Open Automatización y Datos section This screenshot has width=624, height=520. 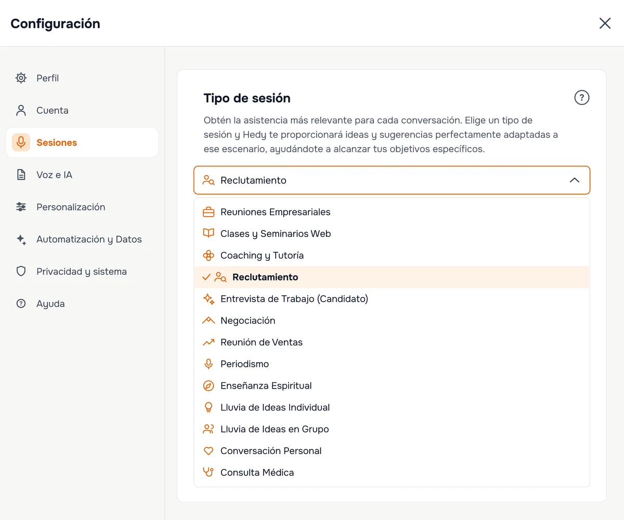coord(82,239)
